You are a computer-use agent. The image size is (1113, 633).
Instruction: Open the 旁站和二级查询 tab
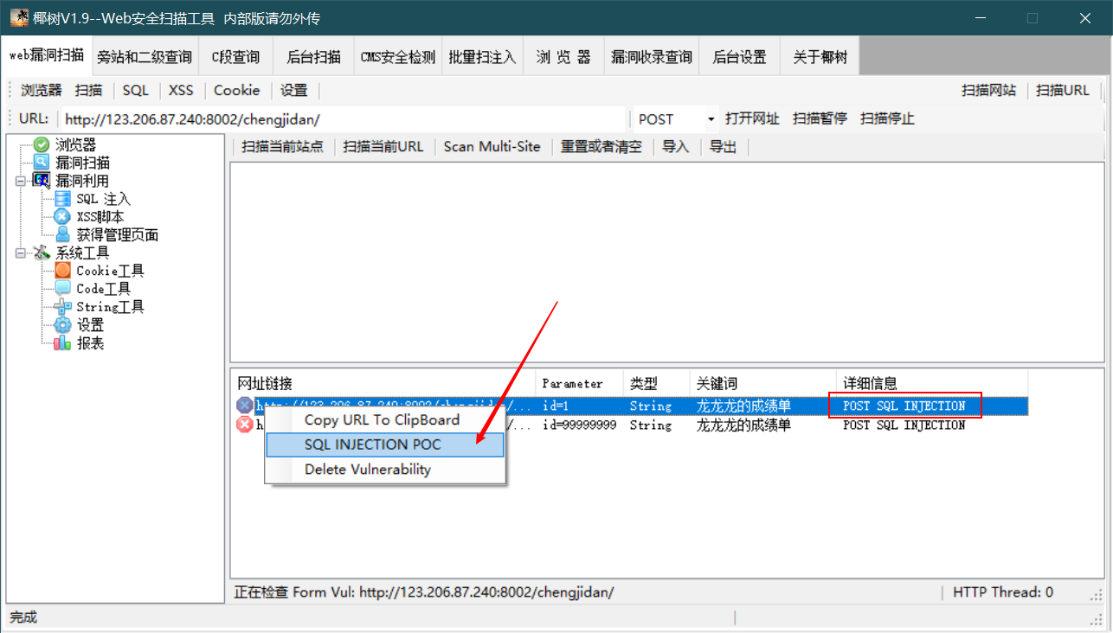click(x=145, y=57)
